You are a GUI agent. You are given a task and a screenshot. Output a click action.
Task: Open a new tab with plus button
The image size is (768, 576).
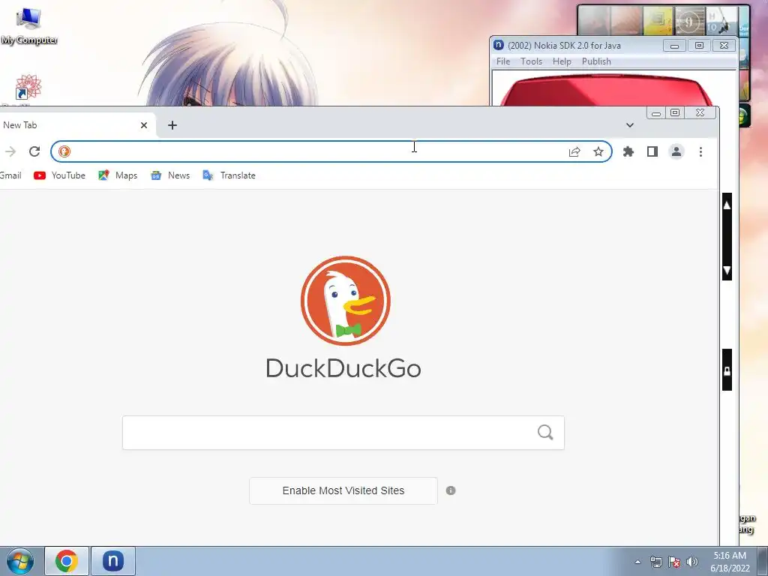click(172, 125)
